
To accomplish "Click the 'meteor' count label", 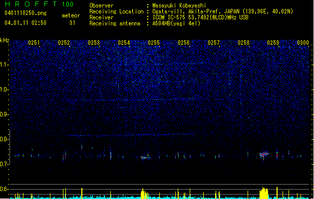I will tap(71, 15).
